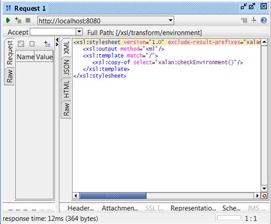This screenshot has height=224, width=271.
Task: Click the xsl:copy-of checkEnvironment line
Action: click(168, 62)
